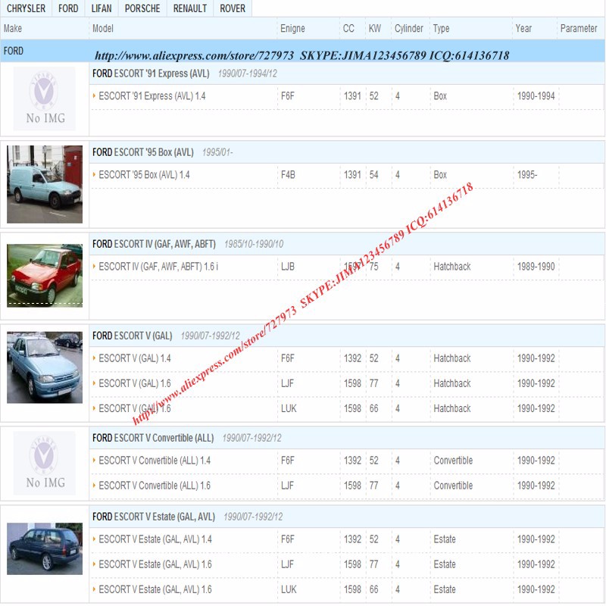Click the Parameter column header
The image size is (606, 606).
pyautogui.click(x=579, y=28)
